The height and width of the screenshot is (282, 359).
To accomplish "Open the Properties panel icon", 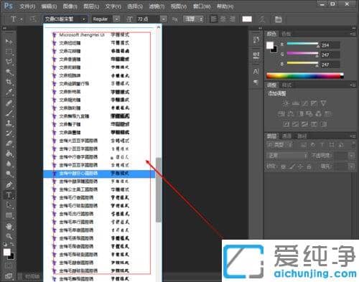I will 256,55.
